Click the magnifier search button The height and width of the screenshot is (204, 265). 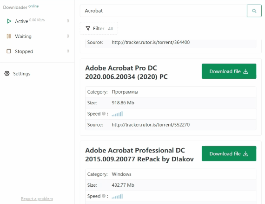[x=254, y=11]
